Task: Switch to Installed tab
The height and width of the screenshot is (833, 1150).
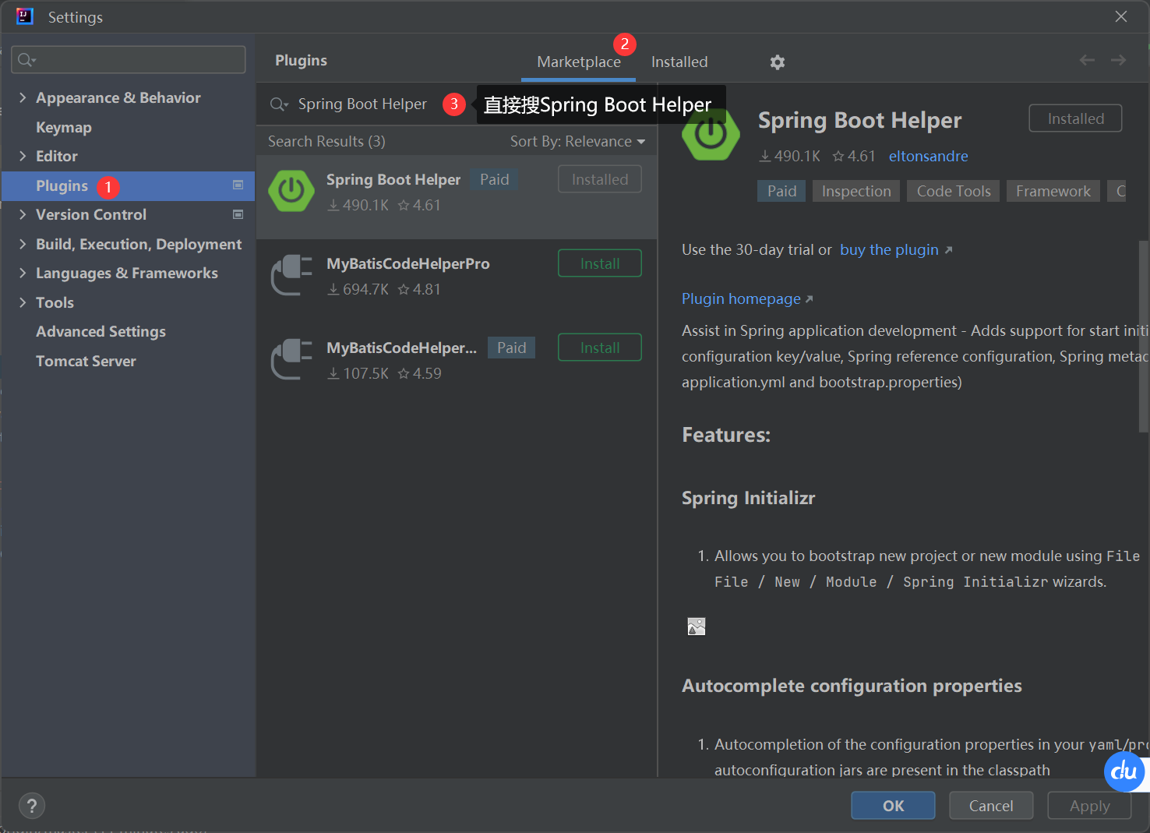Action: 679,62
